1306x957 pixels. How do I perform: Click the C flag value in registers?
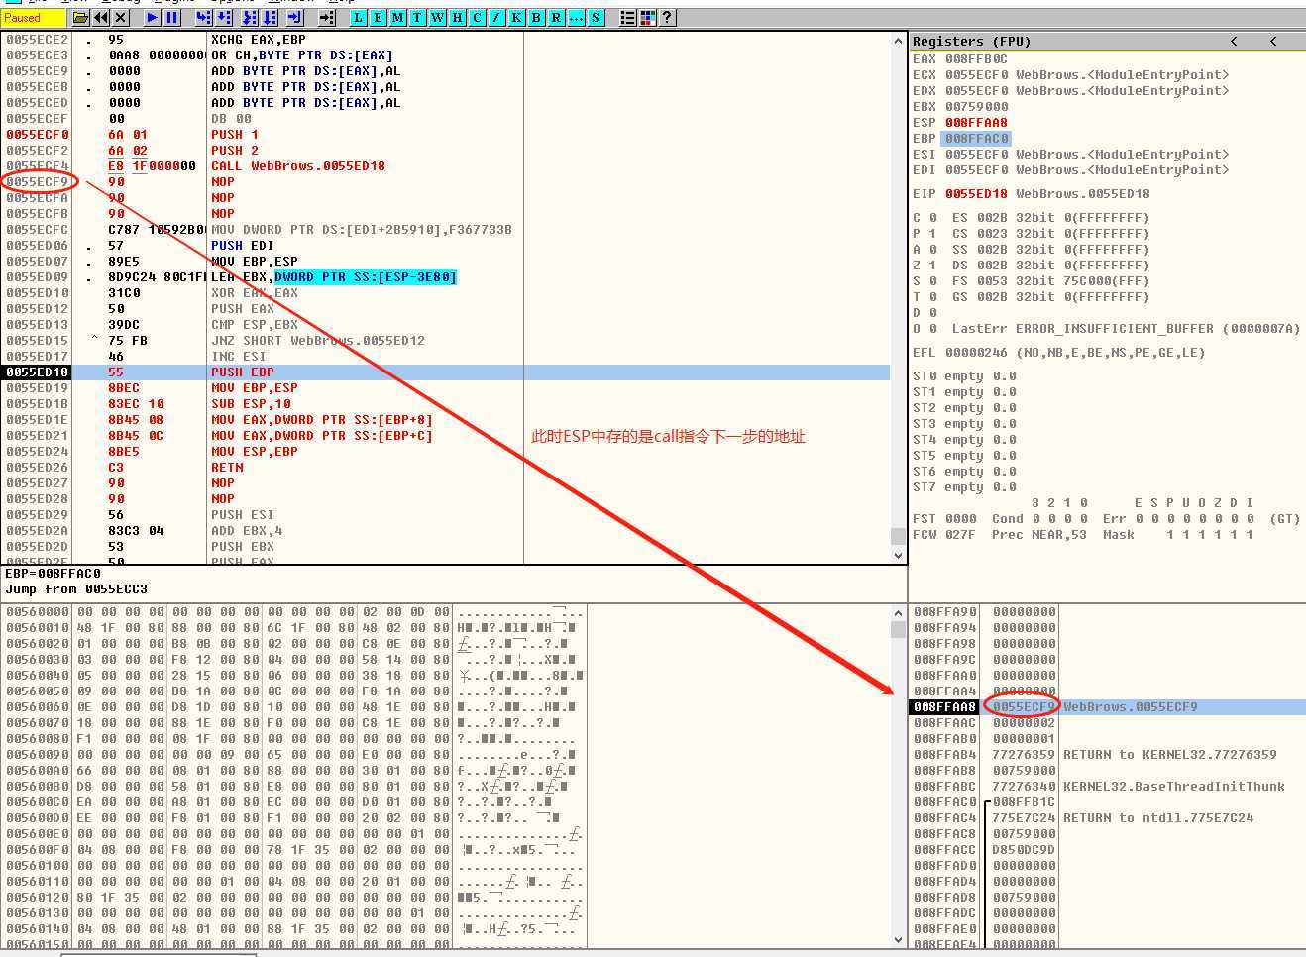[x=932, y=218]
